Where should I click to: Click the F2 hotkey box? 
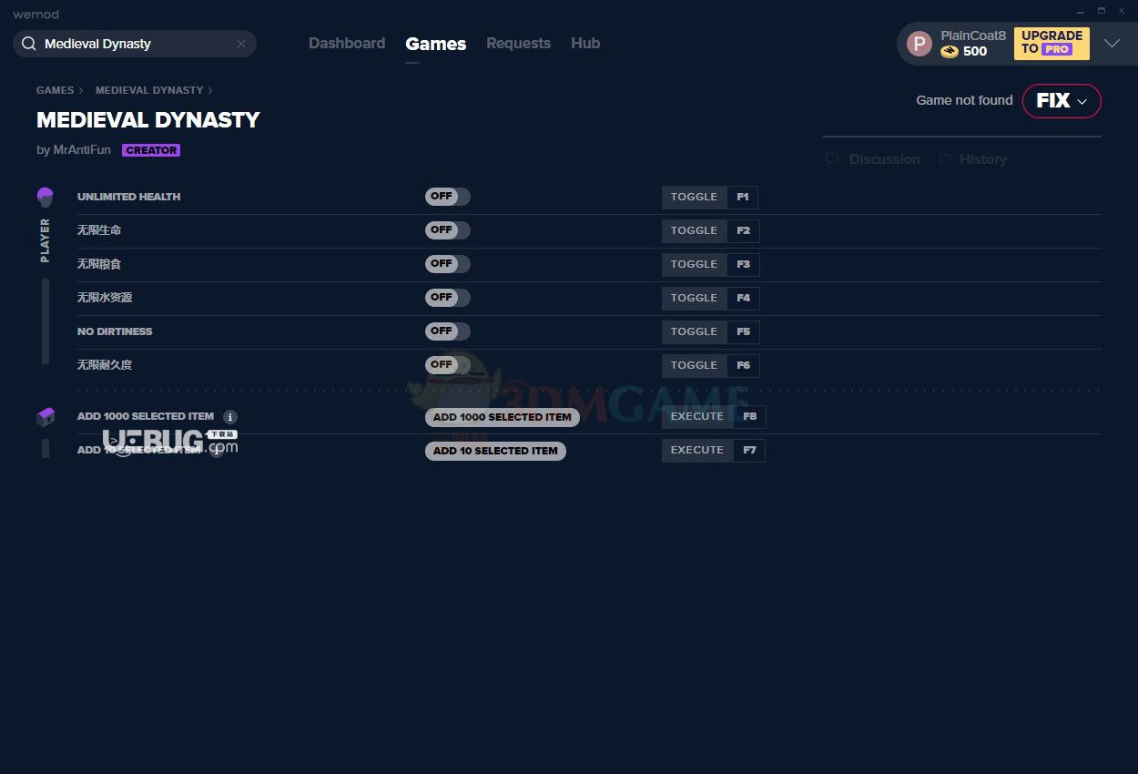(x=743, y=230)
